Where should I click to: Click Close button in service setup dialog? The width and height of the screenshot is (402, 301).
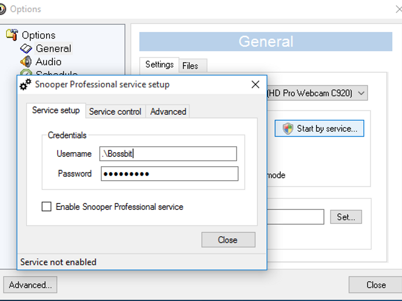click(228, 240)
